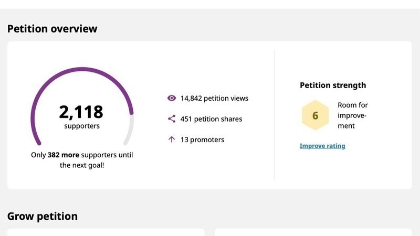Screen dimensions: 420x236
Task: Click the word supporters under the count
Action: point(82,126)
